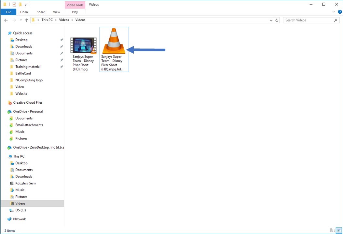Select the Play tab under Video Tools
Screen dimensions: 343x234
(75, 12)
